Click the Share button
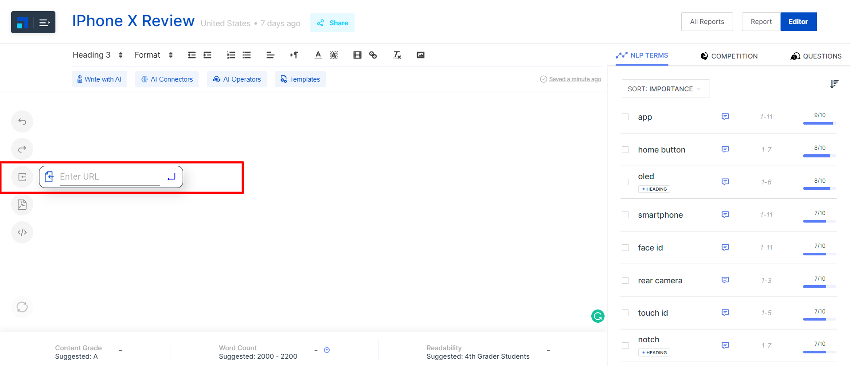This screenshot has width=851, height=368. point(332,23)
